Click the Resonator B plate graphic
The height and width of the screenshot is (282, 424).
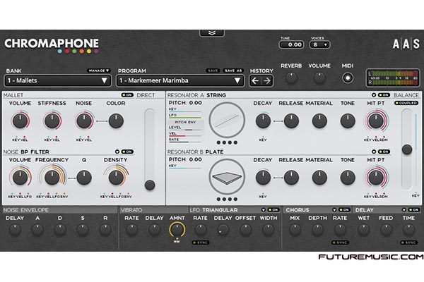click(227, 177)
